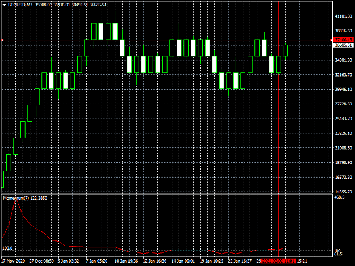Click the 29946.10 price axis value
The image size is (355, 266).
coord(344,90)
